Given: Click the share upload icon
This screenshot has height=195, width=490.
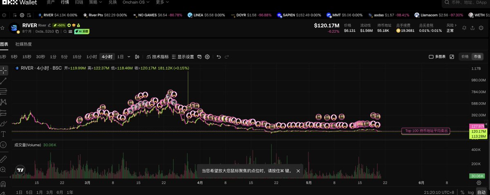Looking at the screenshot, I should click(472, 28).
